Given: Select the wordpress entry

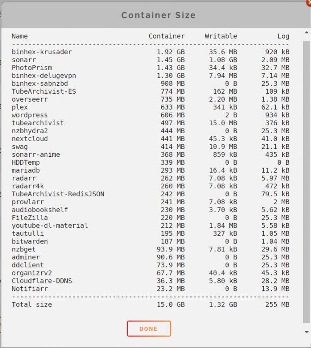Looking at the screenshot, I should [x=30, y=115].
